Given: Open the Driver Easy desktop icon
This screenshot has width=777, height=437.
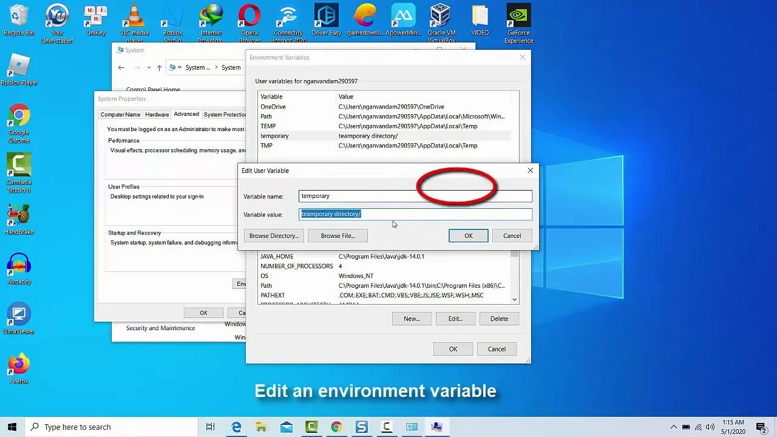Looking at the screenshot, I should coord(327,20).
